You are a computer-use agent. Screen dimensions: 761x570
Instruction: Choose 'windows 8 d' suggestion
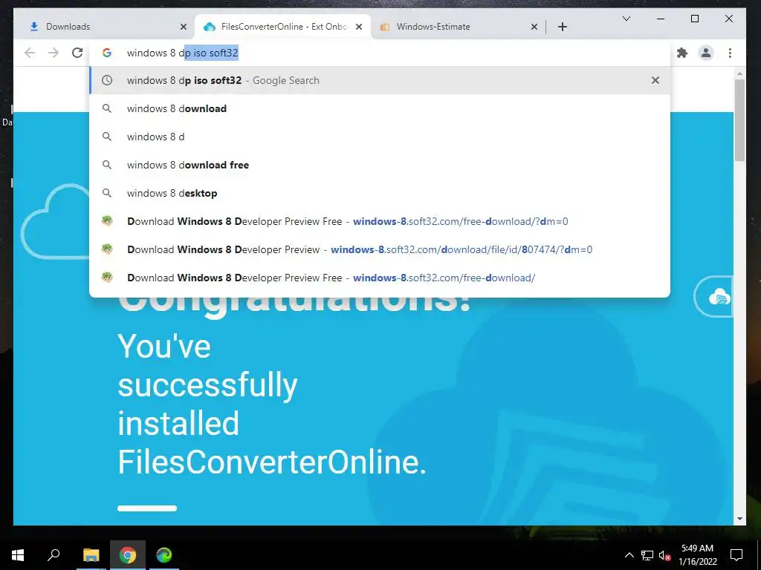[380, 137]
